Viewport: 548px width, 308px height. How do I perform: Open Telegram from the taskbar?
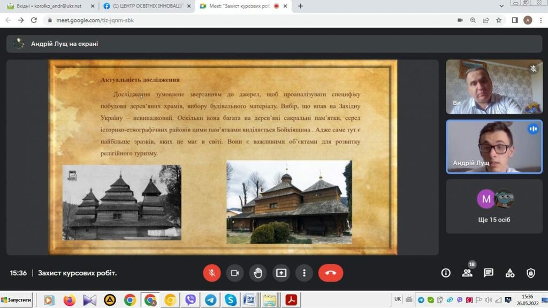pos(210,300)
